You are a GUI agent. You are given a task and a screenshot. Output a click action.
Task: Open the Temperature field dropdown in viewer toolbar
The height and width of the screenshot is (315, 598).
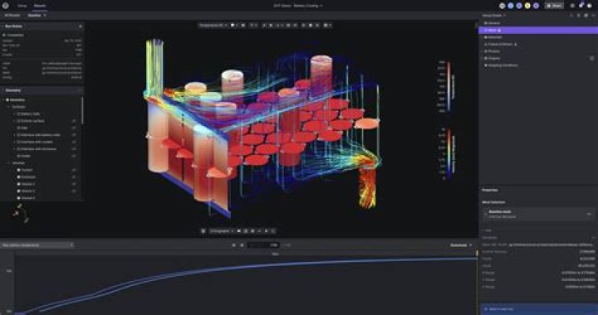tap(213, 26)
